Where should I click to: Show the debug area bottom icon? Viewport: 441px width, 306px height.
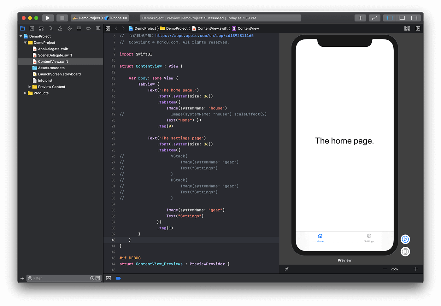[109, 278]
